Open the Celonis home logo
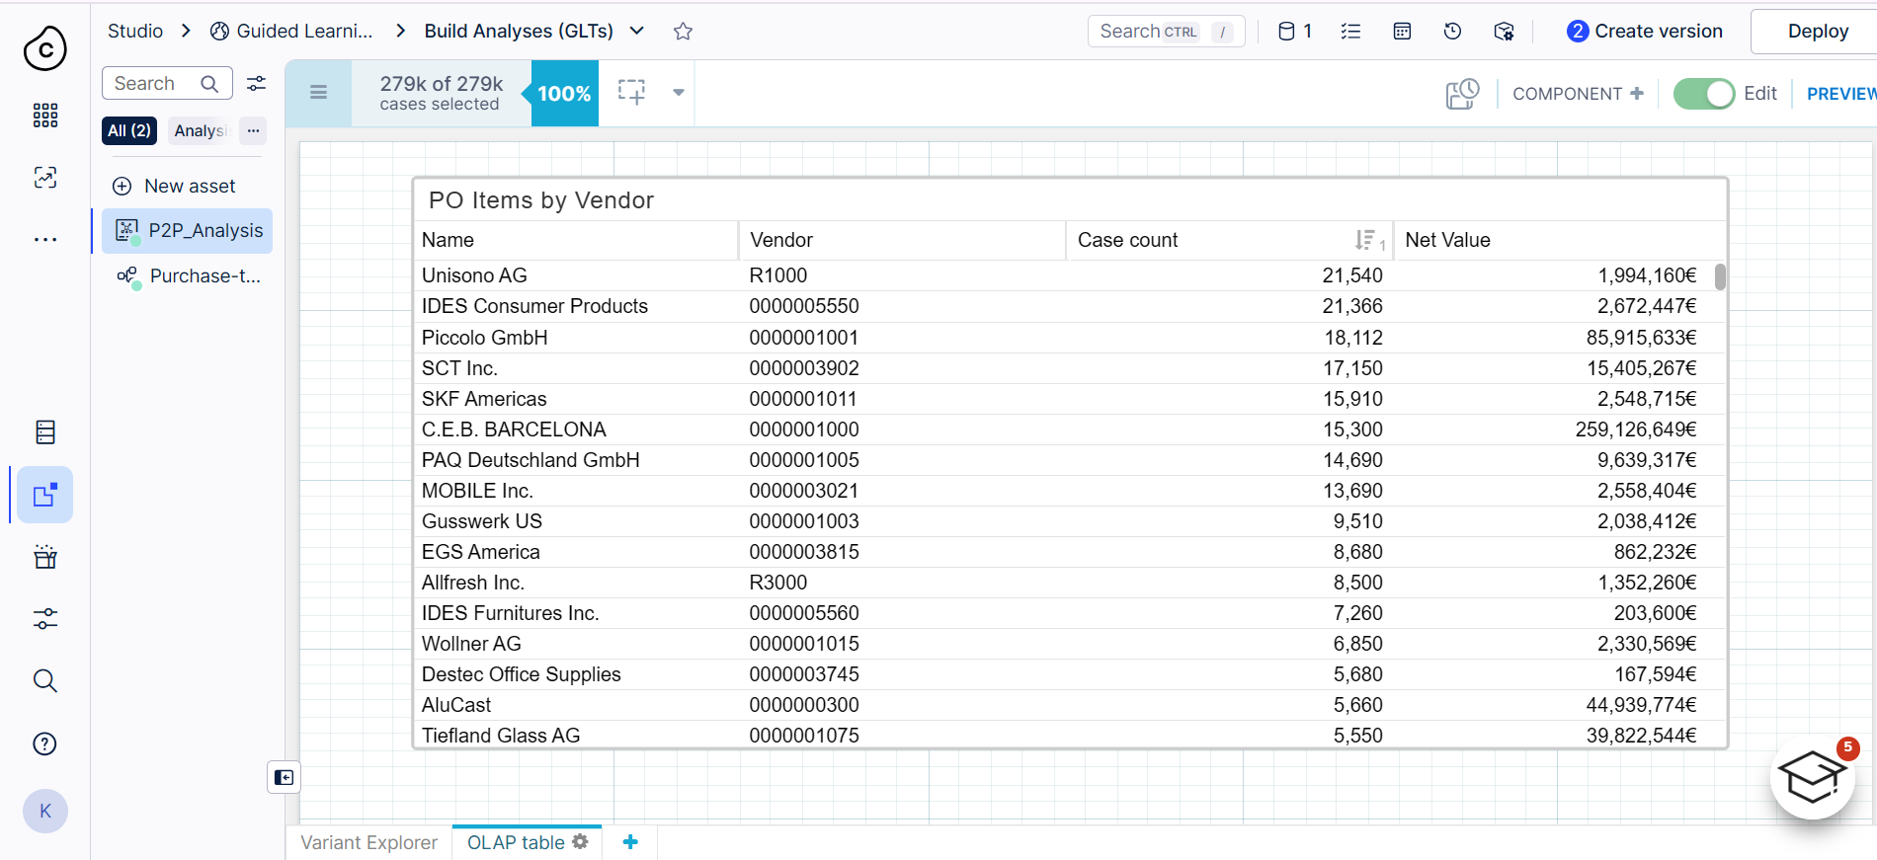Image resolution: width=1877 pixels, height=860 pixels. click(45, 47)
